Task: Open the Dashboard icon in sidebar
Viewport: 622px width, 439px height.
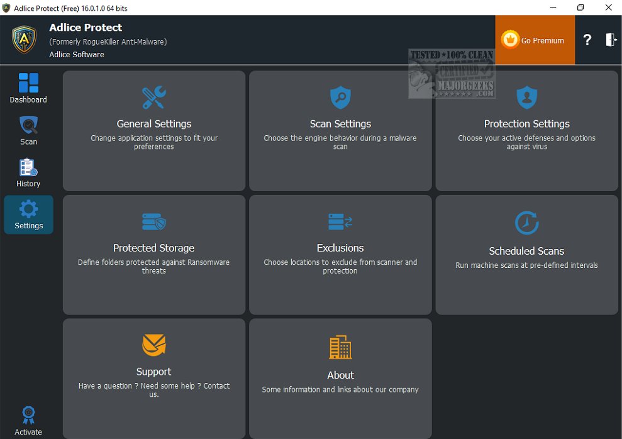Action: click(28, 82)
